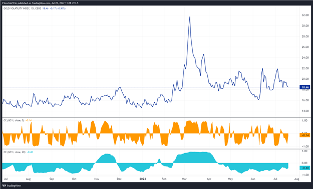Click the March volatility spike peak on chart
This screenshot has height=189, width=313.
pos(190,17)
